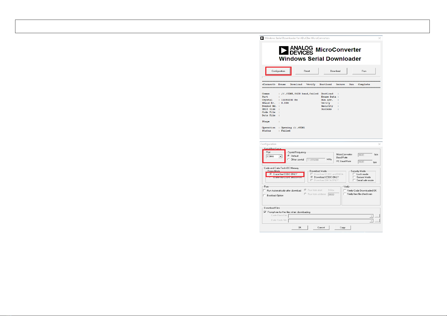Click the Secure stage label
Image resolution: width=447 pixels, height=316 pixels.
340,85
